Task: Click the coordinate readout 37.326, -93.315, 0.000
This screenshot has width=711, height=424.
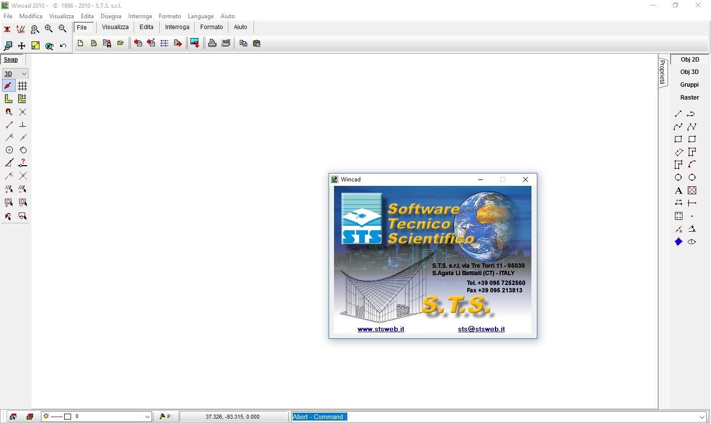Action: click(233, 417)
